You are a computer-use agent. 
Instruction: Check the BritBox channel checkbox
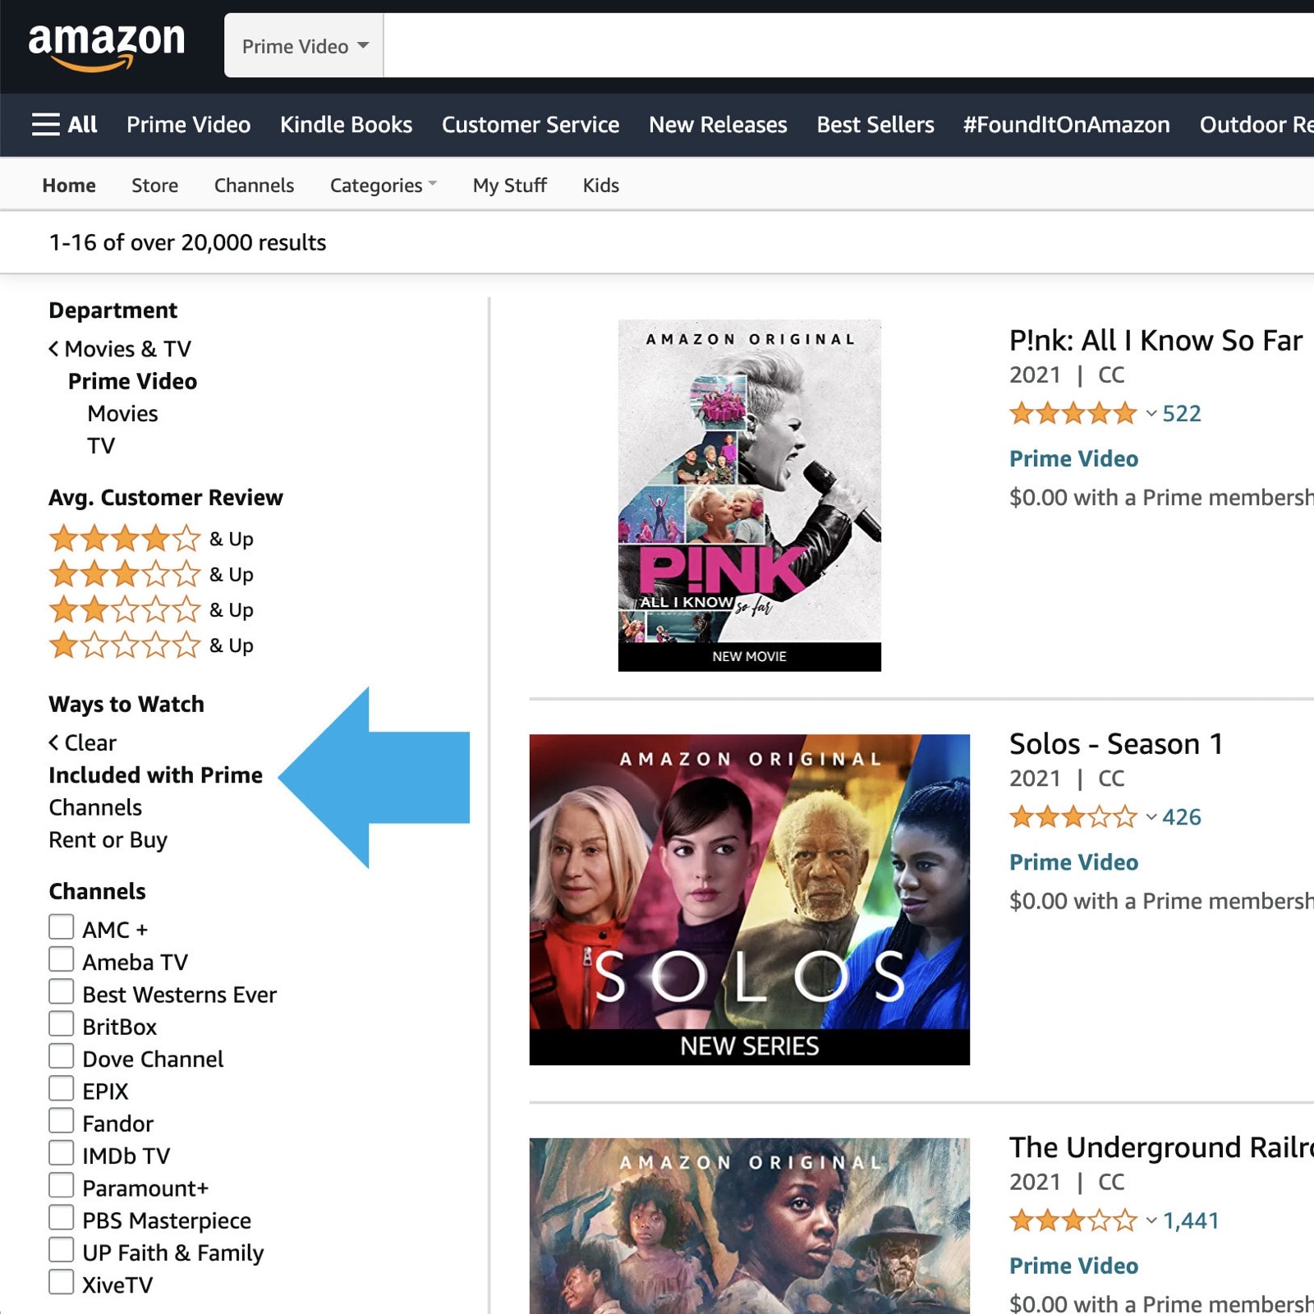pyautogui.click(x=62, y=1023)
